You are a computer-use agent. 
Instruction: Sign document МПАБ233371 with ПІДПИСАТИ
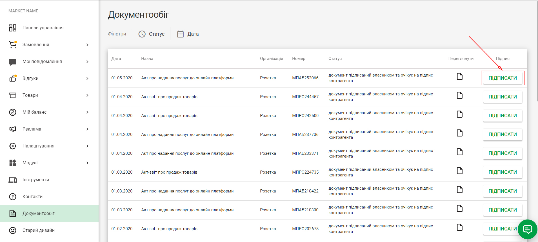[503, 153]
